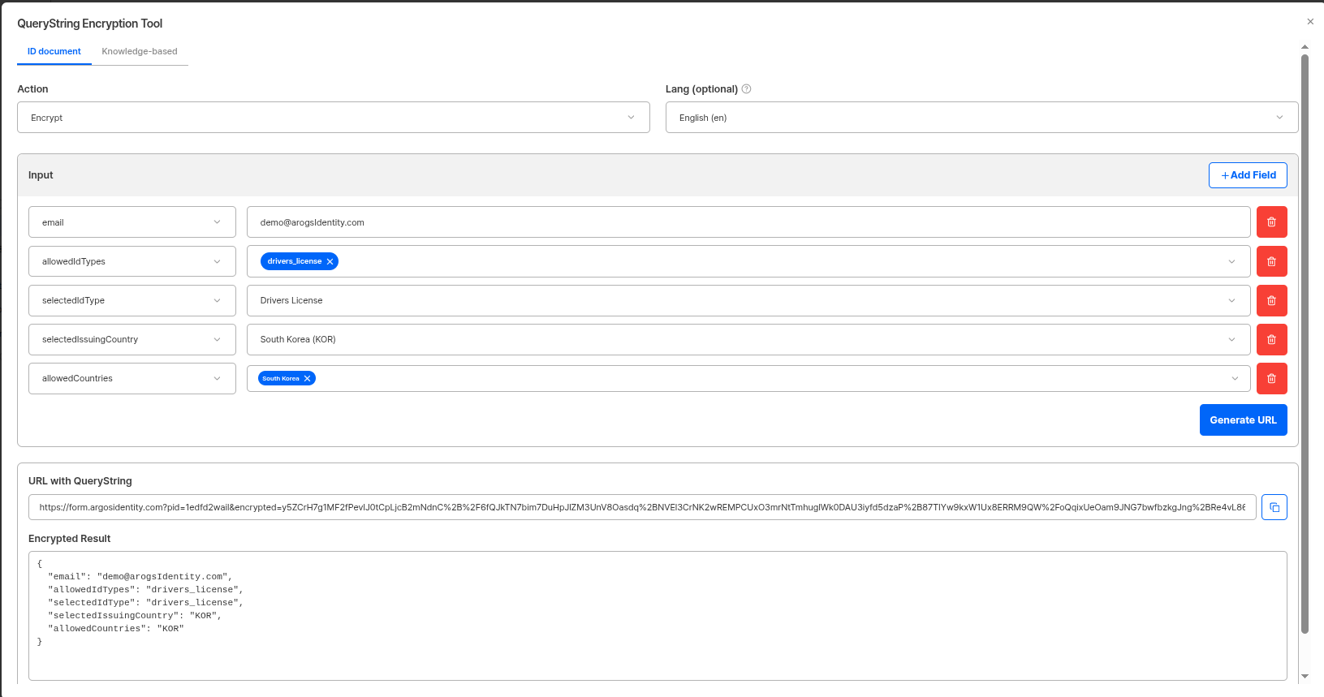
Task: Open the selectedIdType field name dropdown
Action: coord(132,300)
